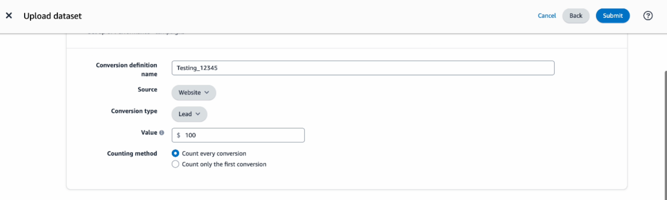This screenshot has height=200, width=667.
Task: Select Count every conversion radio button
Action: click(176, 154)
